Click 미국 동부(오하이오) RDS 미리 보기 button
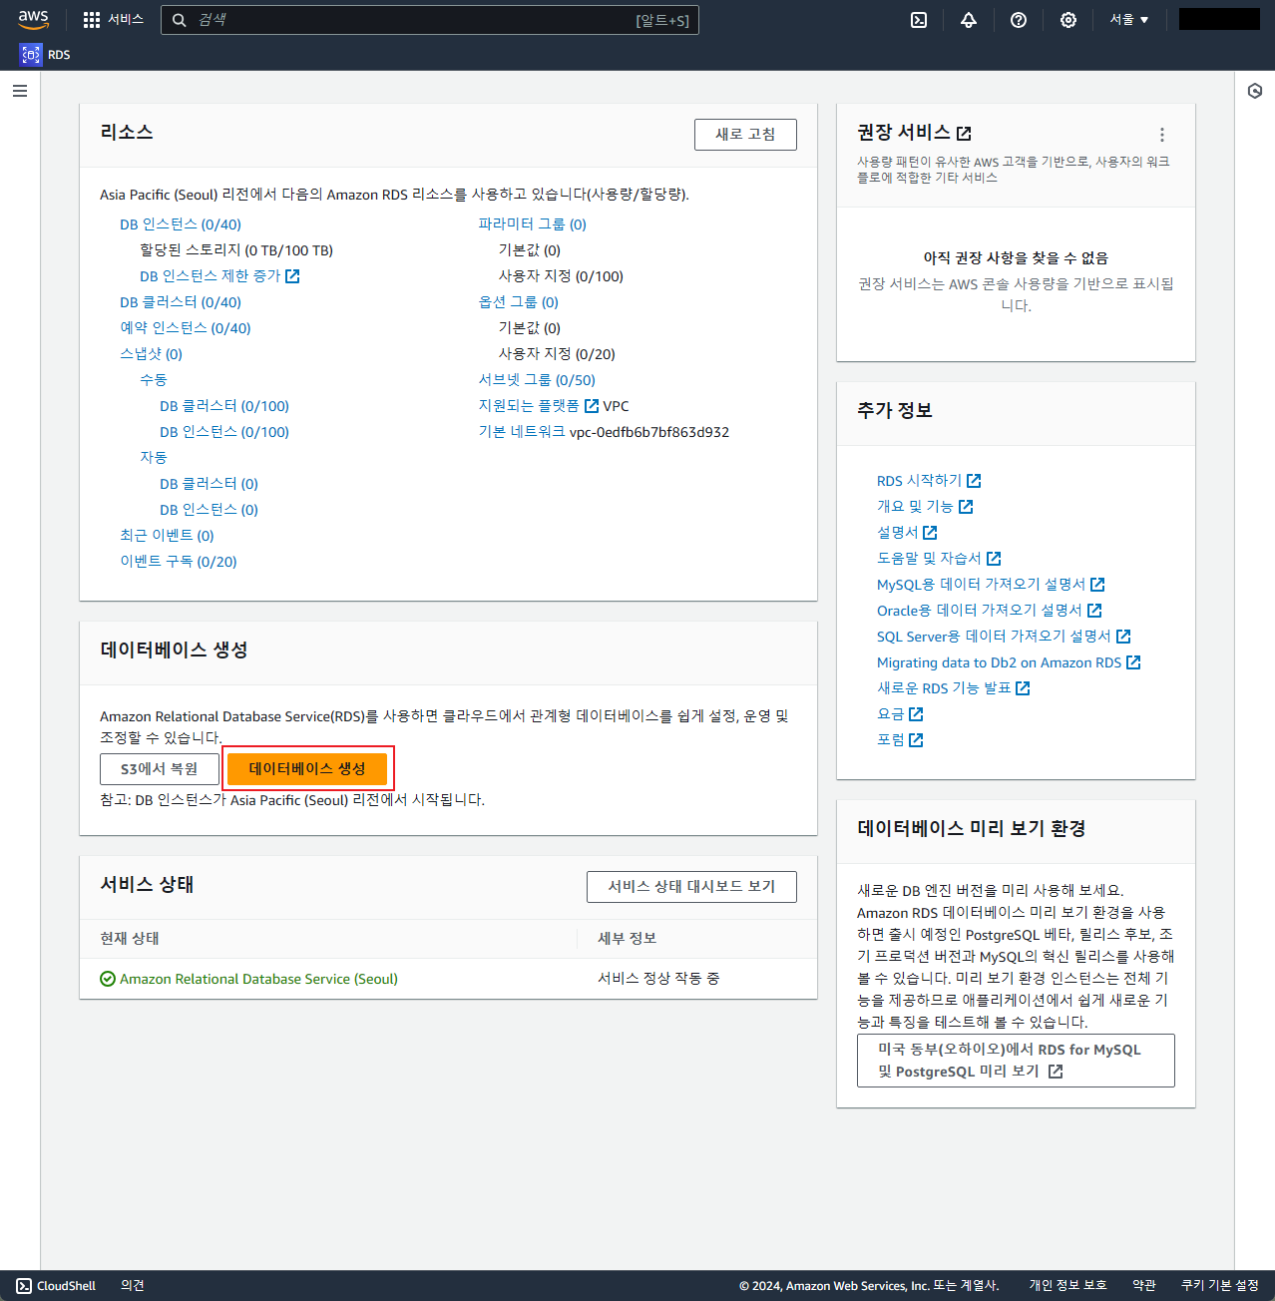The height and width of the screenshot is (1301, 1275). click(x=1016, y=1061)
